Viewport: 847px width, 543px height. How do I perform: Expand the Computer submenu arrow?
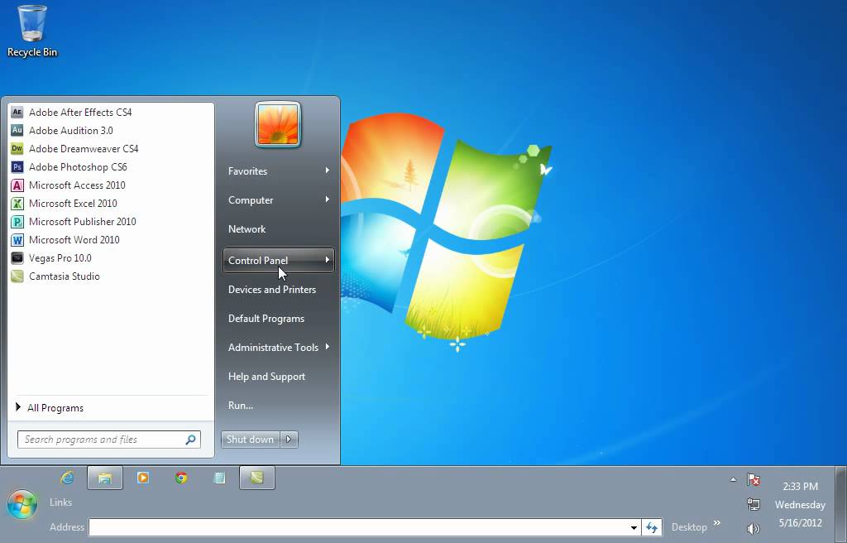point(328,199)
